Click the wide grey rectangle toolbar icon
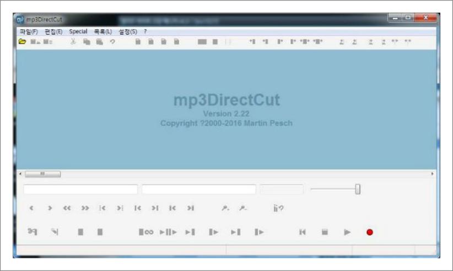This screenshot has height=271, width=453. coord(202,42)
